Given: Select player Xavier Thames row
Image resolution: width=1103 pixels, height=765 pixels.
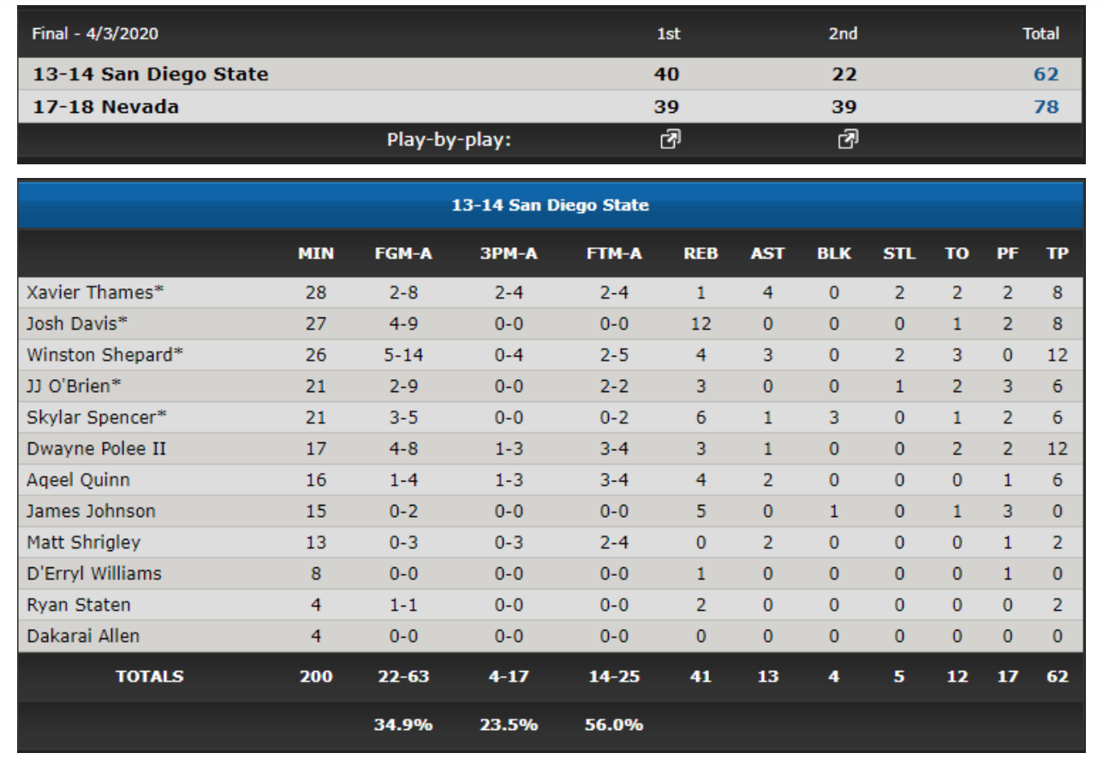Looking at the screenshot, I should click(551, 293).
